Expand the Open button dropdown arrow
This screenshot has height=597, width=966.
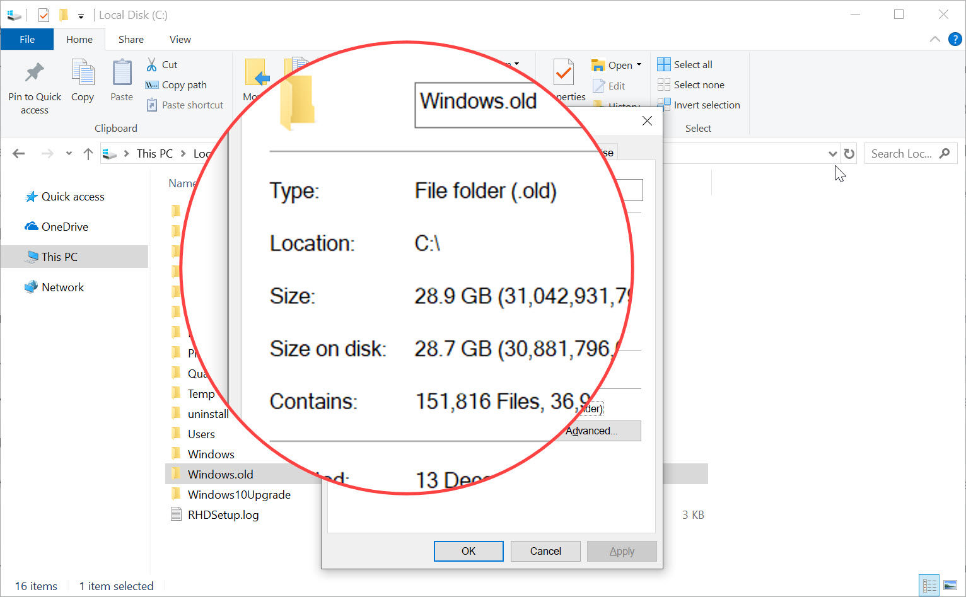639,65
